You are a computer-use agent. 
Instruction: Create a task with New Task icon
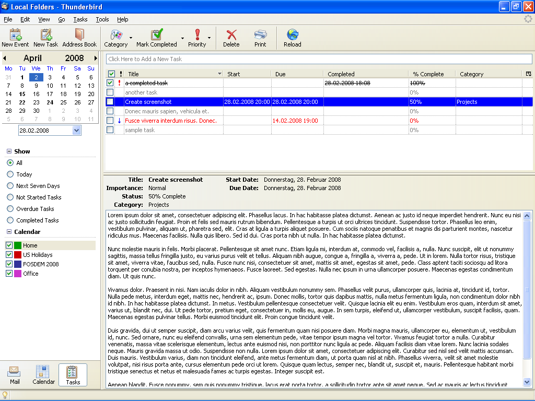coord(46,34)
